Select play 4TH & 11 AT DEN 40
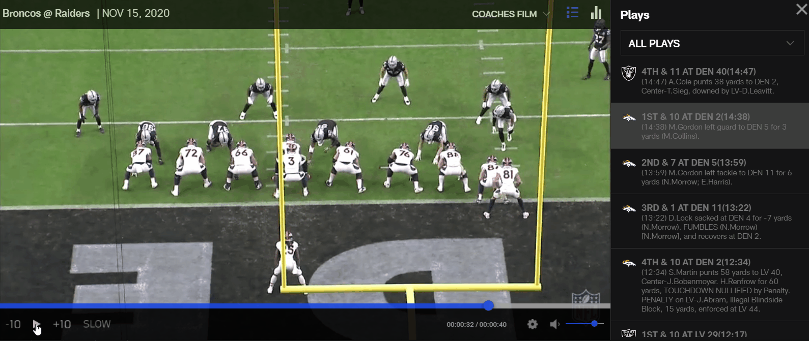 click(x=710, y=81)
